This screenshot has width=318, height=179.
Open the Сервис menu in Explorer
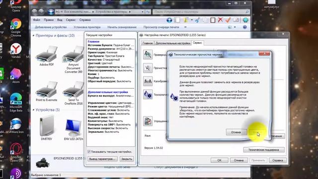pos(71,20)
